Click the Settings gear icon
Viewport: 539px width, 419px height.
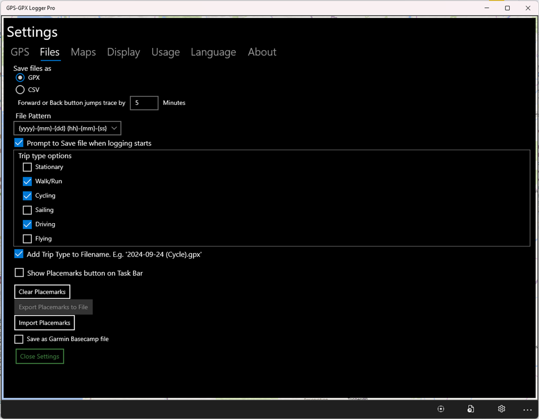tap(501, 409)
